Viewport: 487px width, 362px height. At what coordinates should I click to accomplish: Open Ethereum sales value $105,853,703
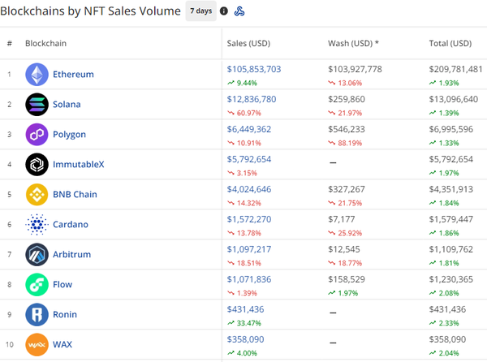254,69
